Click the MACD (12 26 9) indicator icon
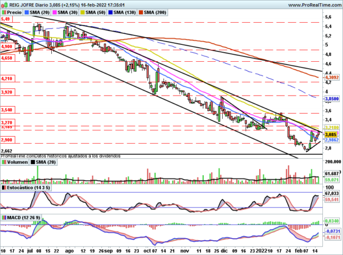The width and height of the screenshot is (343, 255). pos(4,218)
